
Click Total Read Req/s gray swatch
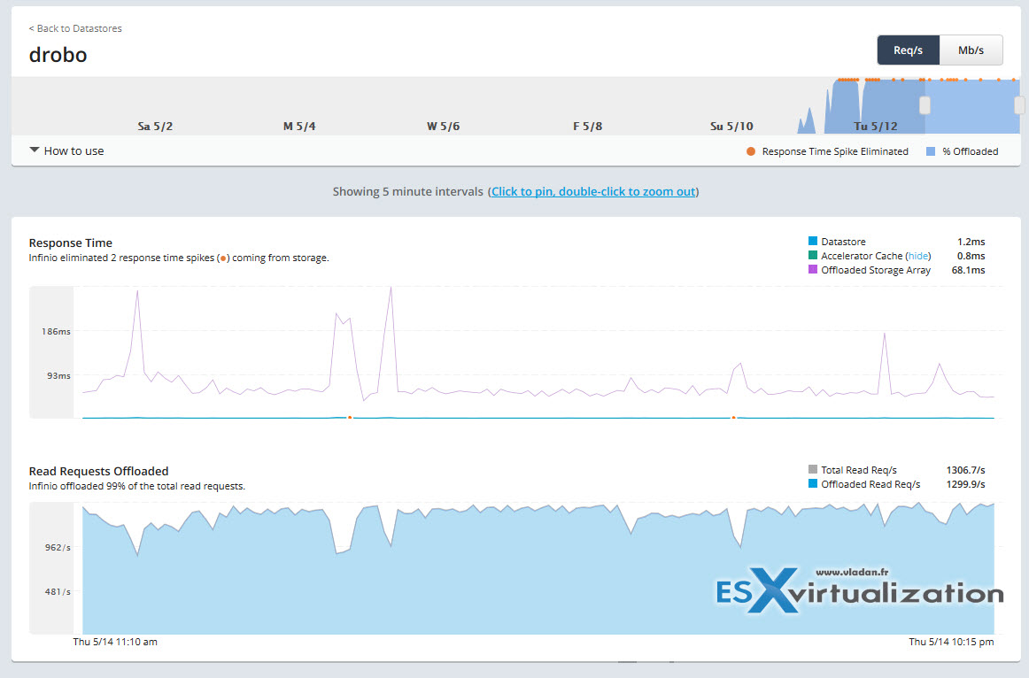click(812, 469)
